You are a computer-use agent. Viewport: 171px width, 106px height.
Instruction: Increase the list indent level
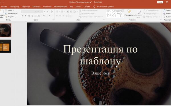coord(71,12)
